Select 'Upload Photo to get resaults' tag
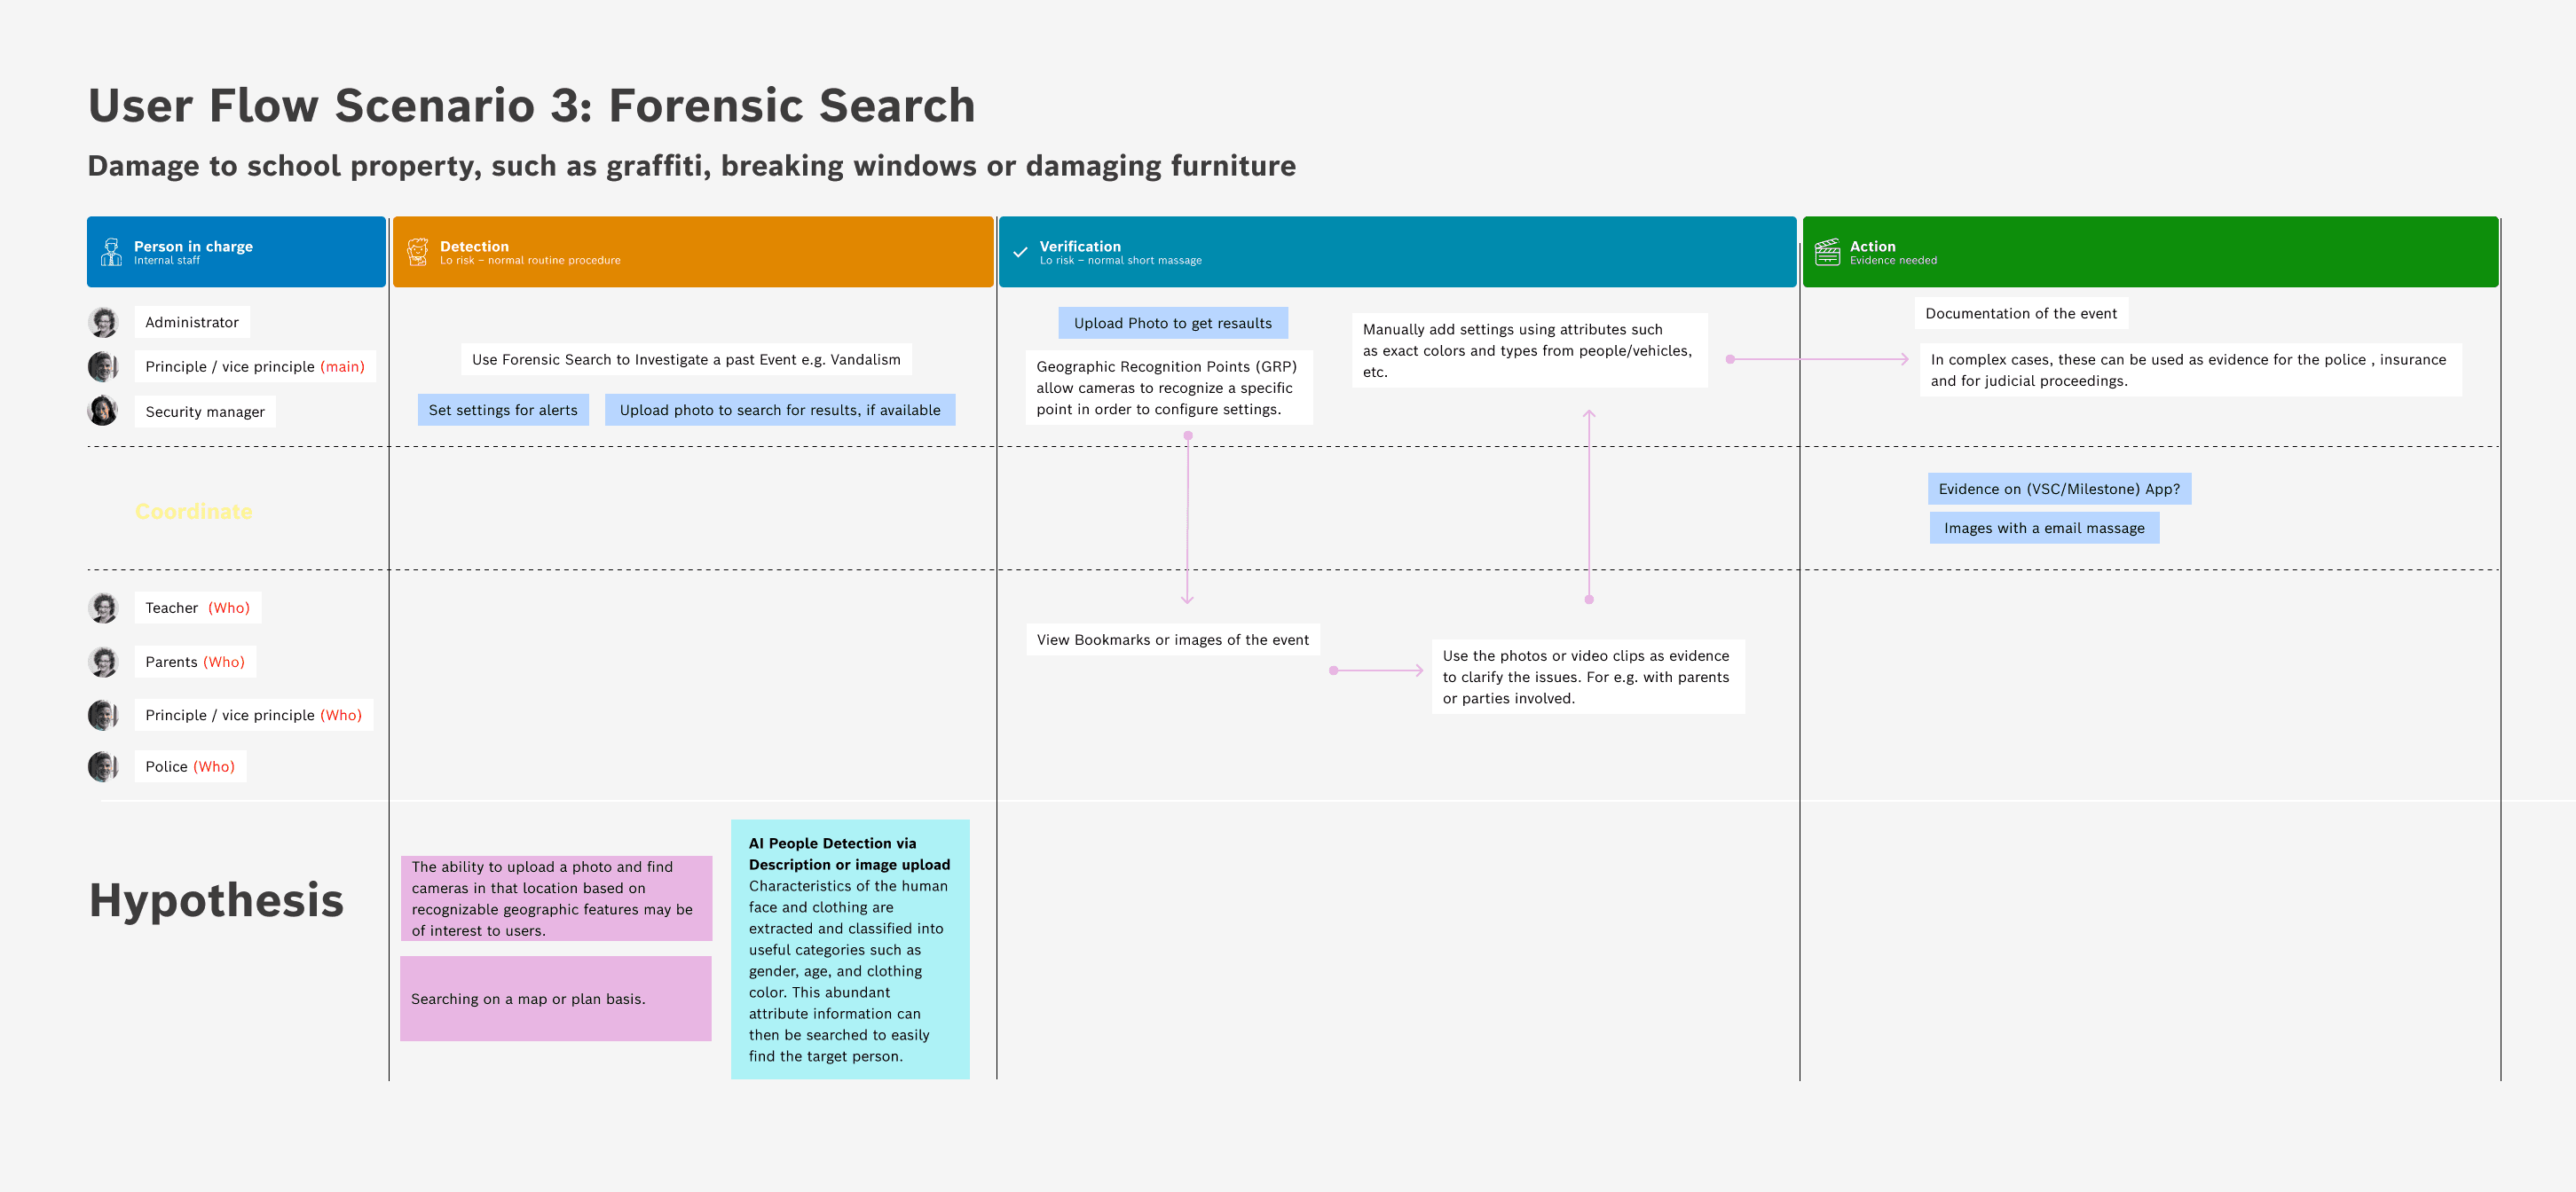The height and width of the screenshot is (1192, 2576). (1172, 323)
